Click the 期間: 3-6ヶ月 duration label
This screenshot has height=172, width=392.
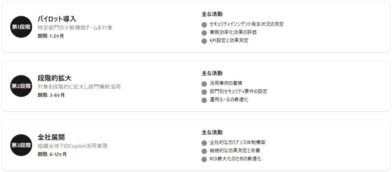pos(51,95)
